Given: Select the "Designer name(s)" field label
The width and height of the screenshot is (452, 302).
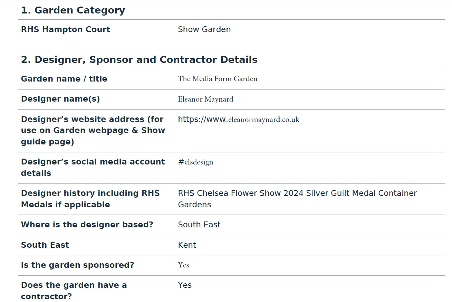Looking at the screenshot, I should pos(60,99).
